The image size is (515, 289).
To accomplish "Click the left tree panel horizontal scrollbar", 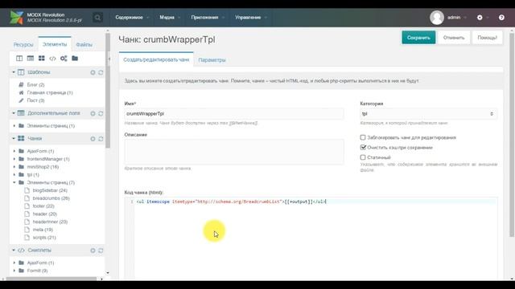I will (x=51, y=279).
